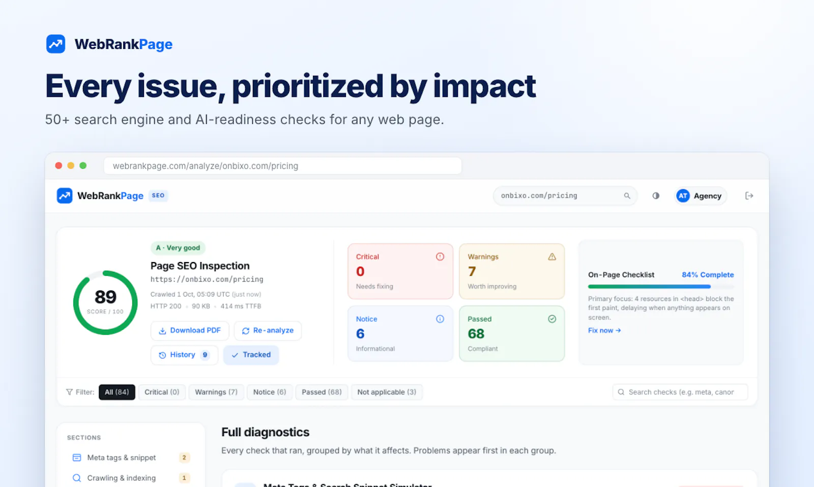Select the Notice (6) filter tab
The height and width of the screenshot is (487, 814).
tap(270, 392)
